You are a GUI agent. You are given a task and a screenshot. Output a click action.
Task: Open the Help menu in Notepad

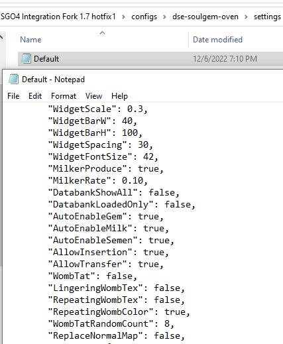coord(119,96)
